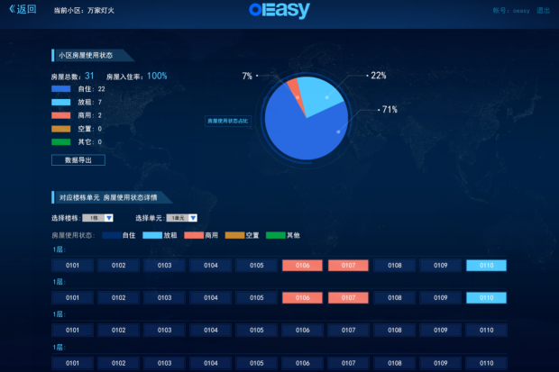Click the orange 空置: 0 legend swatch
This screenshot has width=559, height=372.
tap(61, 129)
